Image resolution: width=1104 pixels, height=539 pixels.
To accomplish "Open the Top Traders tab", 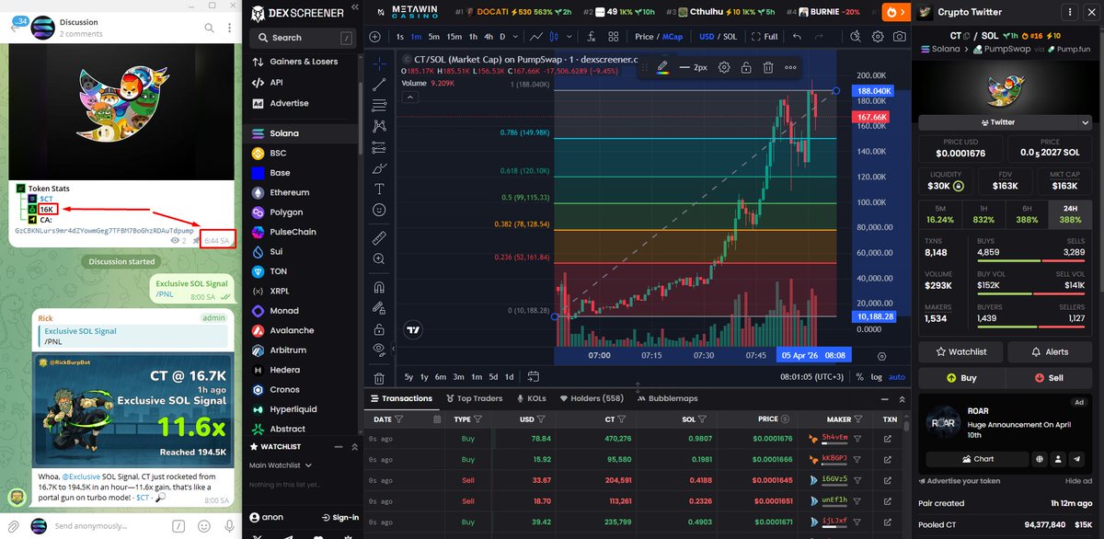I will pyautogui.click(x=474, y=398).
